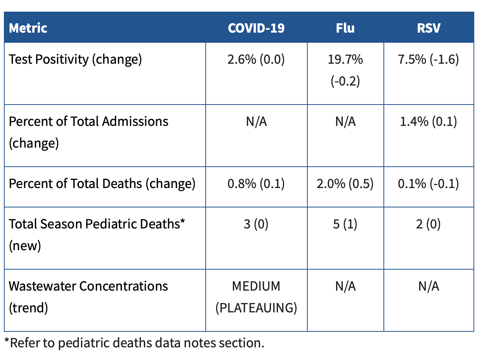Select MEDIUM (PLATEAUING) wastewater cell
This screenshot has height=359, width=482.
[256, 297]
